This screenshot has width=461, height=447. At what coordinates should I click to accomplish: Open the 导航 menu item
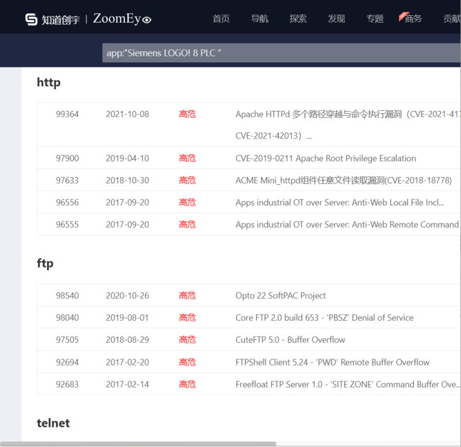(x=259, y=19)
